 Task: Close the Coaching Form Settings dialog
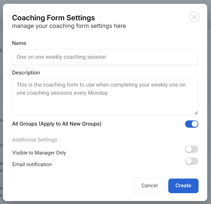pos(194,17)
